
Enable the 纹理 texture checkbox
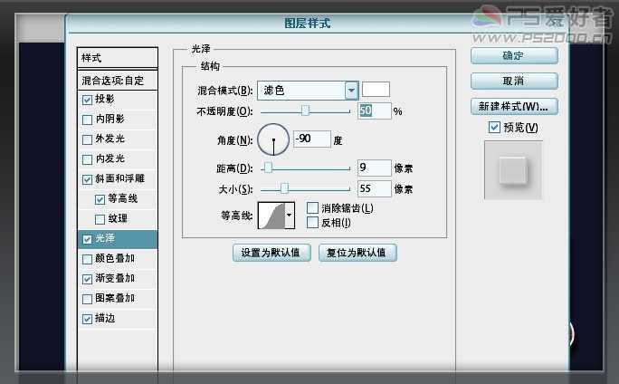coord(100,219)
